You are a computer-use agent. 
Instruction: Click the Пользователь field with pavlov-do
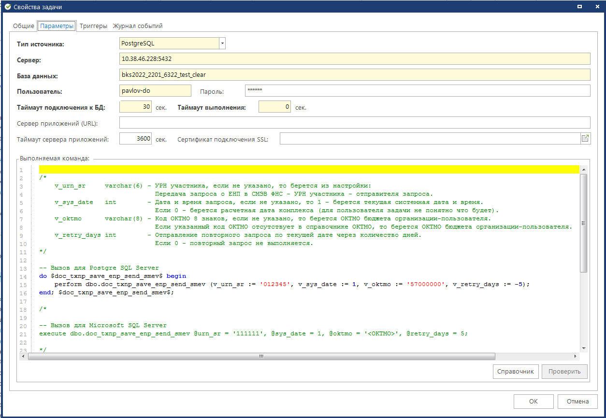tap(155, 91)
